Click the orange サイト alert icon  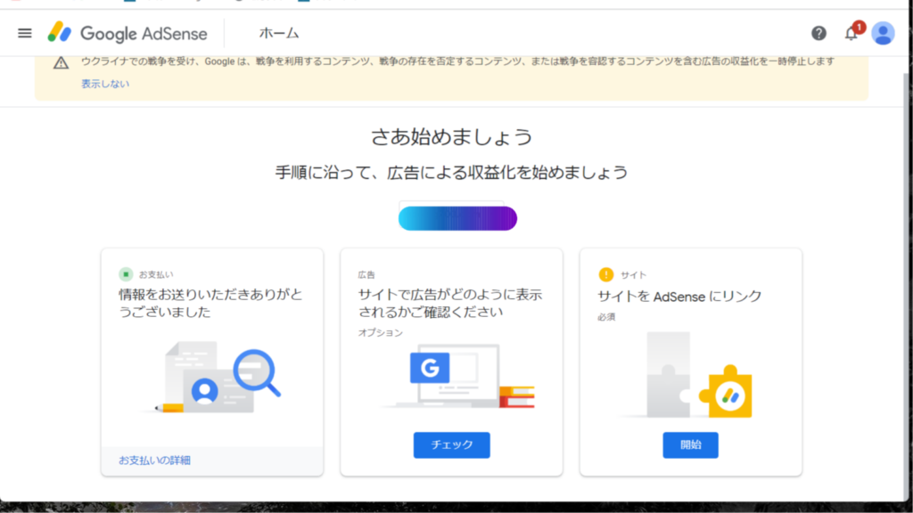point(606,274)
